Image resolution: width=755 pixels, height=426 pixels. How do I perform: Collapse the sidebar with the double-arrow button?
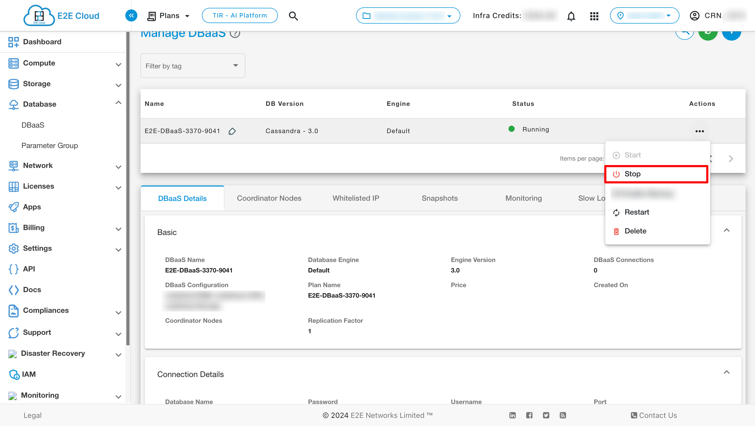point(131,15)
